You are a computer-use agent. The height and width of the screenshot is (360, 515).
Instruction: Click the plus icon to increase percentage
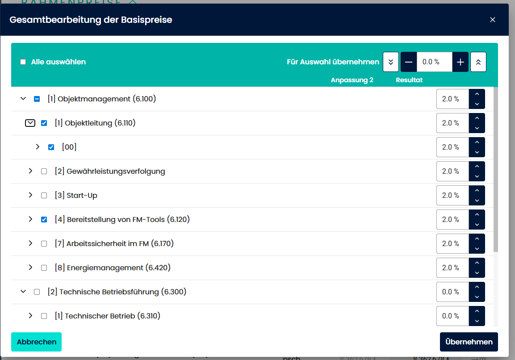(460, 62)
